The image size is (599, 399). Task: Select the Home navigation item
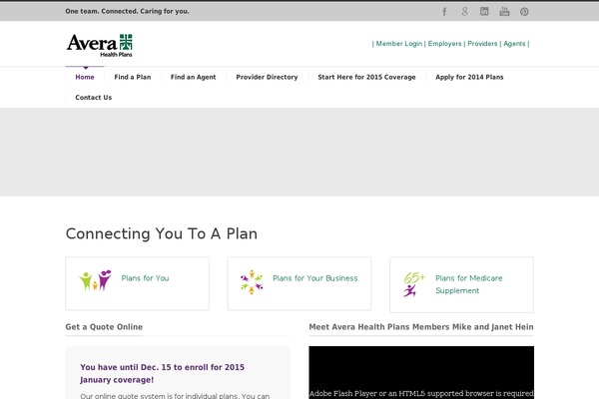(x=85, y=77)
